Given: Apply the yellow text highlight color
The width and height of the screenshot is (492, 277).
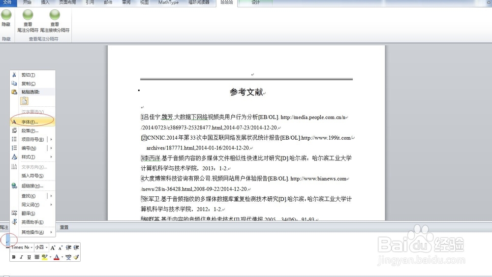Looking at the screenshot, I should tap(45, 257).
